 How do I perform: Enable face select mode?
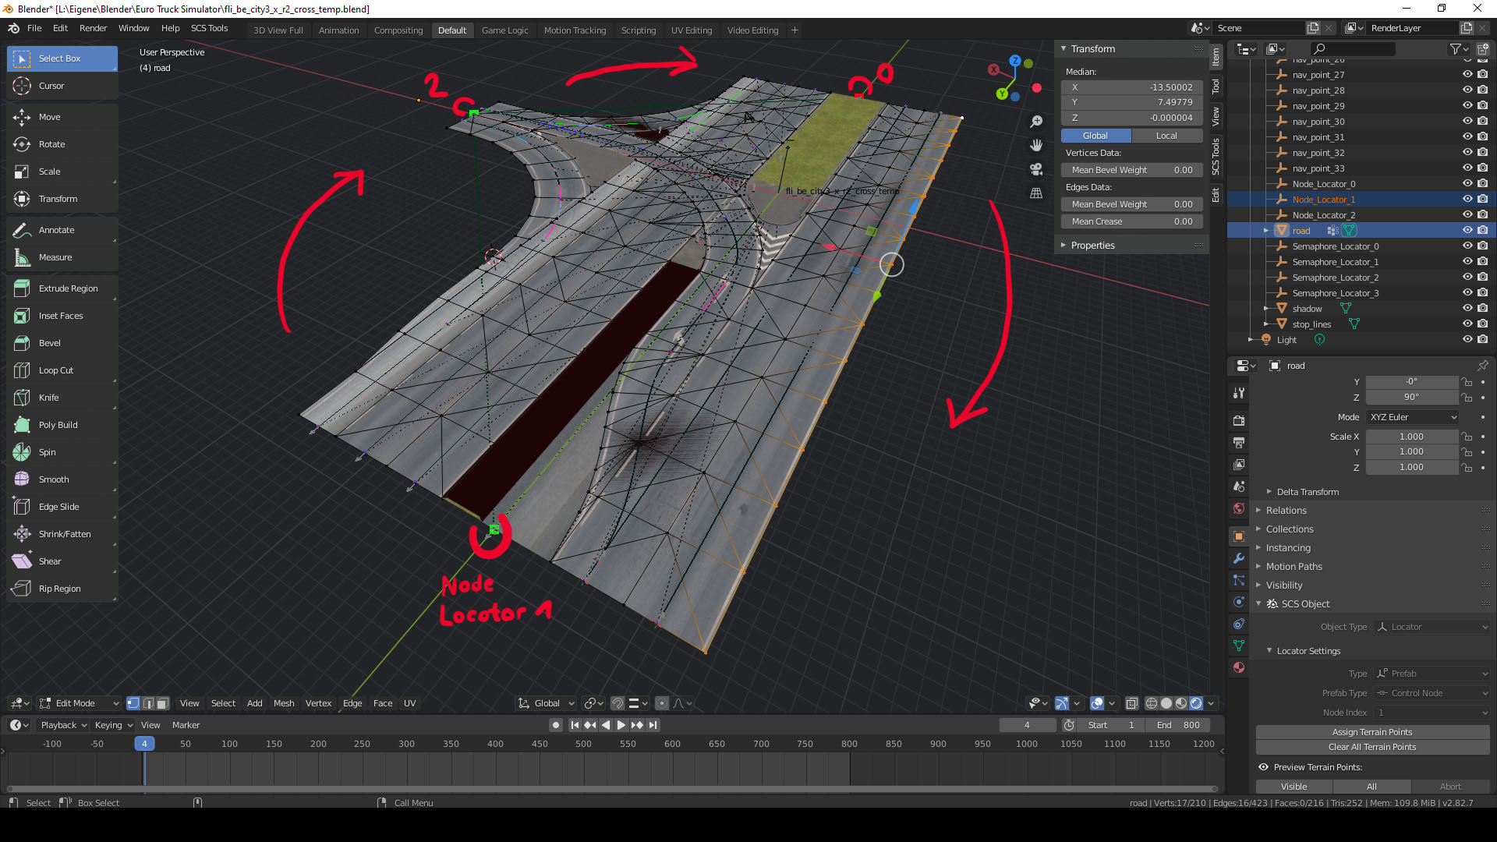(162, 703)
